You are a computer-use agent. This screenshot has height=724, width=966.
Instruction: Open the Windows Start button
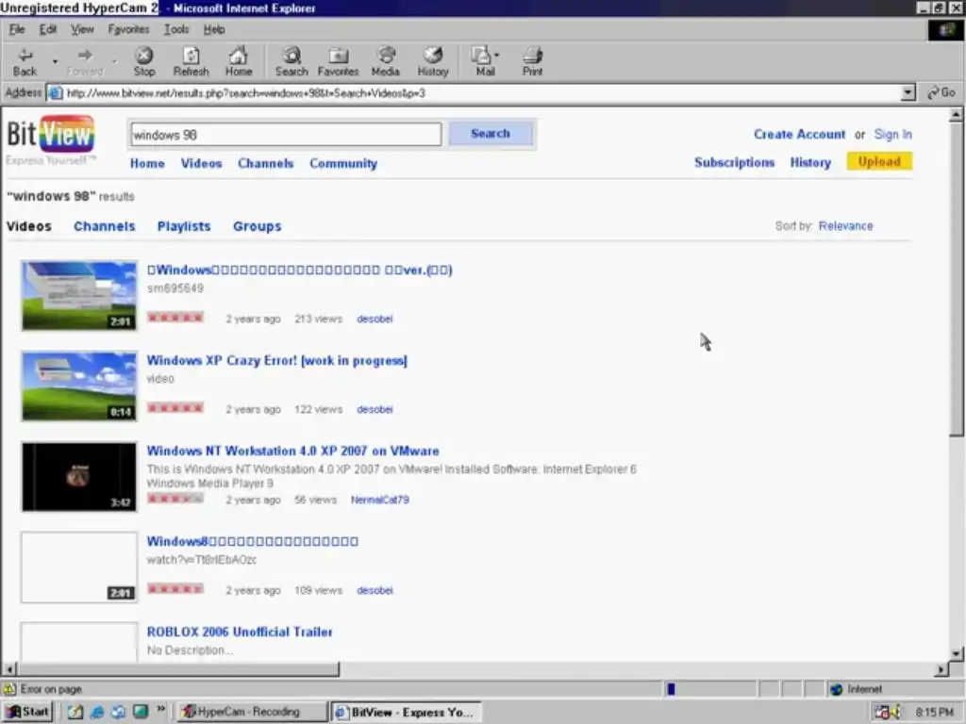(28, 712)
